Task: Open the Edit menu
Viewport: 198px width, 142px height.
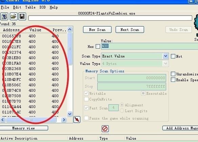Action: click(17, 7)
